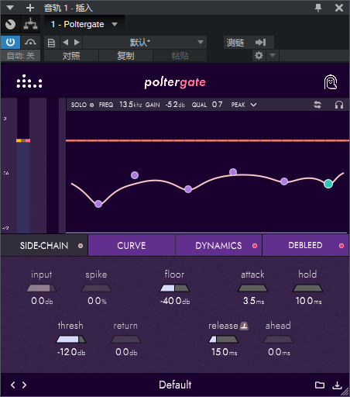Toggle the plugin power bypass button
This screenshot has height=397, width=350.
pos(10,42)
